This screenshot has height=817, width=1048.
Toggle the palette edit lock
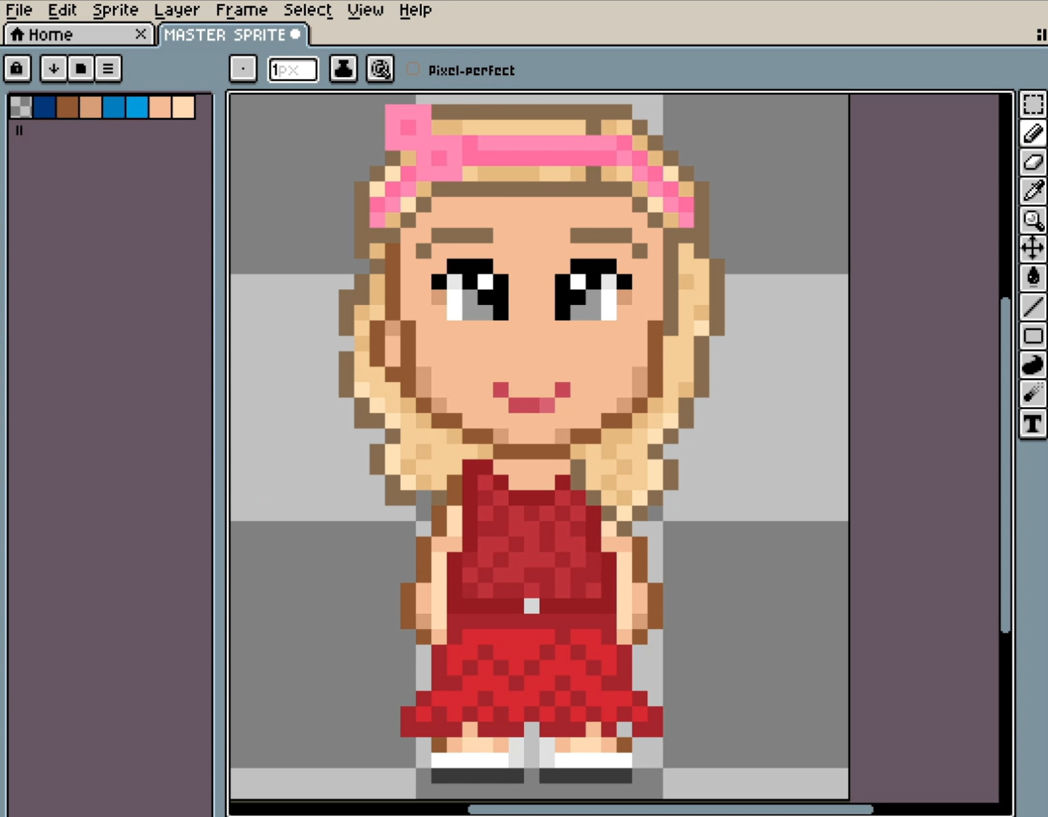pos(17,68)
